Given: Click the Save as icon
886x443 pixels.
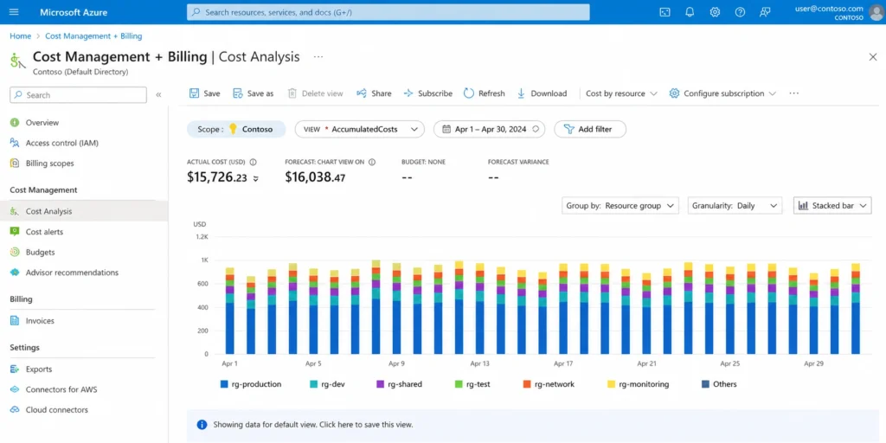Looking at the screenshot, I should (x=238, y=93).
